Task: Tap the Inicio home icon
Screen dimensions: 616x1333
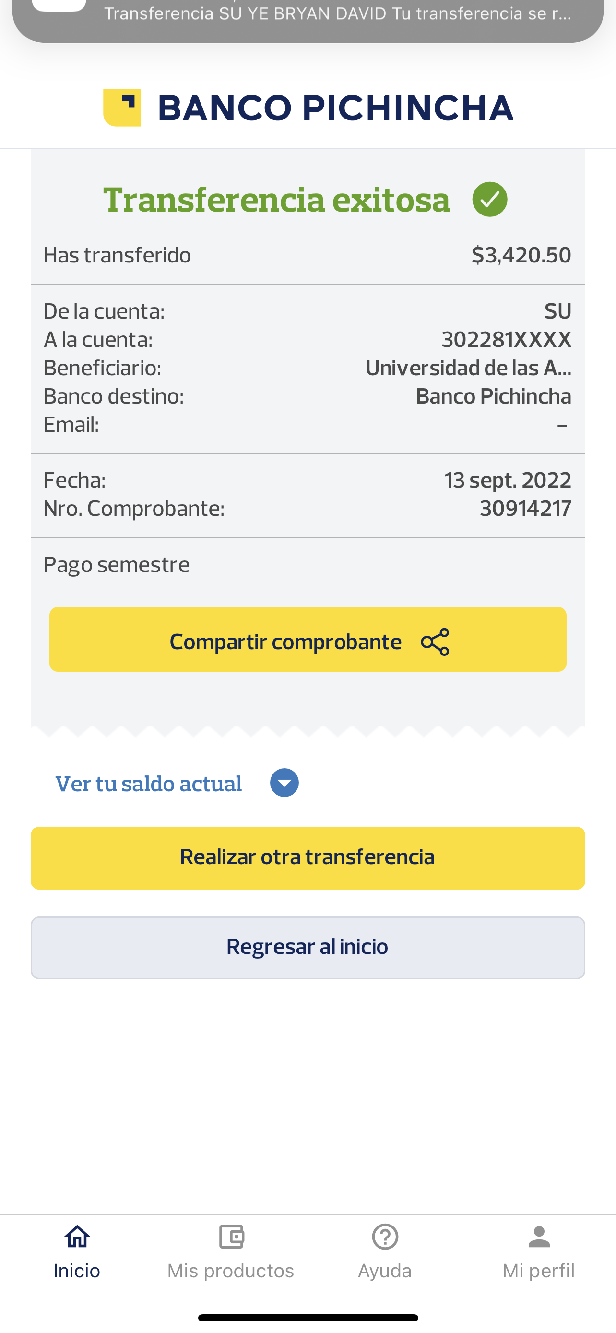Action: point(77,1237)
